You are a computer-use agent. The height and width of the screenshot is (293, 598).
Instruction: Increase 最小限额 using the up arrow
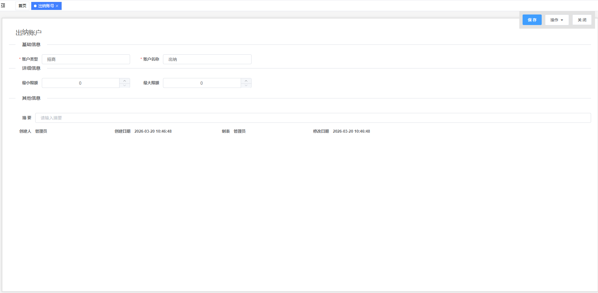124,81
